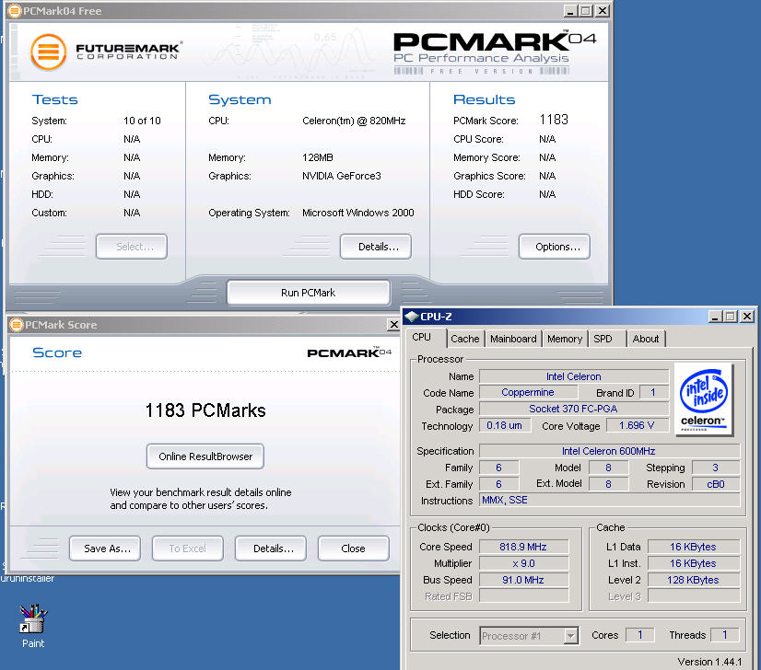The image size is (761, 670).
Task: Click the Technology value 0.18 um
Action: click(x=504, y=425)
